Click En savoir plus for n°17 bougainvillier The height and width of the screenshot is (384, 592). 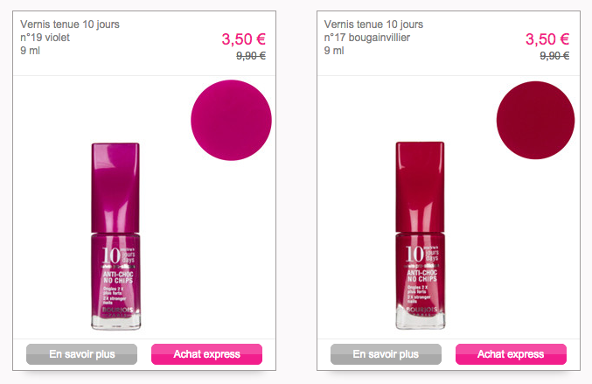pyautogui.click(x=386, y=354)
